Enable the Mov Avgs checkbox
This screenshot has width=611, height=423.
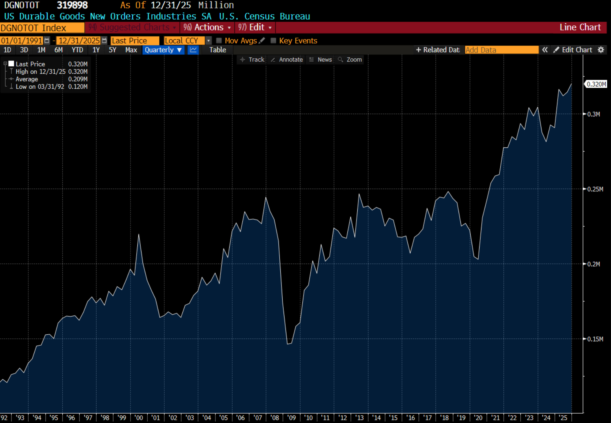tap(219, 40)
